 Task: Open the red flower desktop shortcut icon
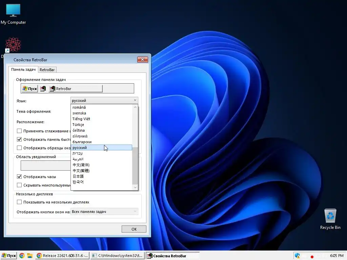pyautogui.click(x=13, y=45)
